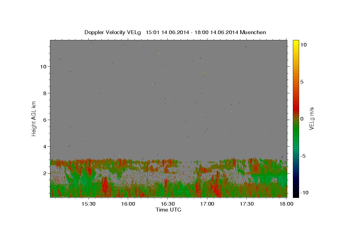The image size is (355, 237).
Task: Click the colorbar value -5 label
Action: click(303, 156)
